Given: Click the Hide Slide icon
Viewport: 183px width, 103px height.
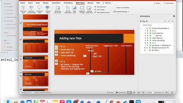Looking at the screenshot, I should point(74,8).
